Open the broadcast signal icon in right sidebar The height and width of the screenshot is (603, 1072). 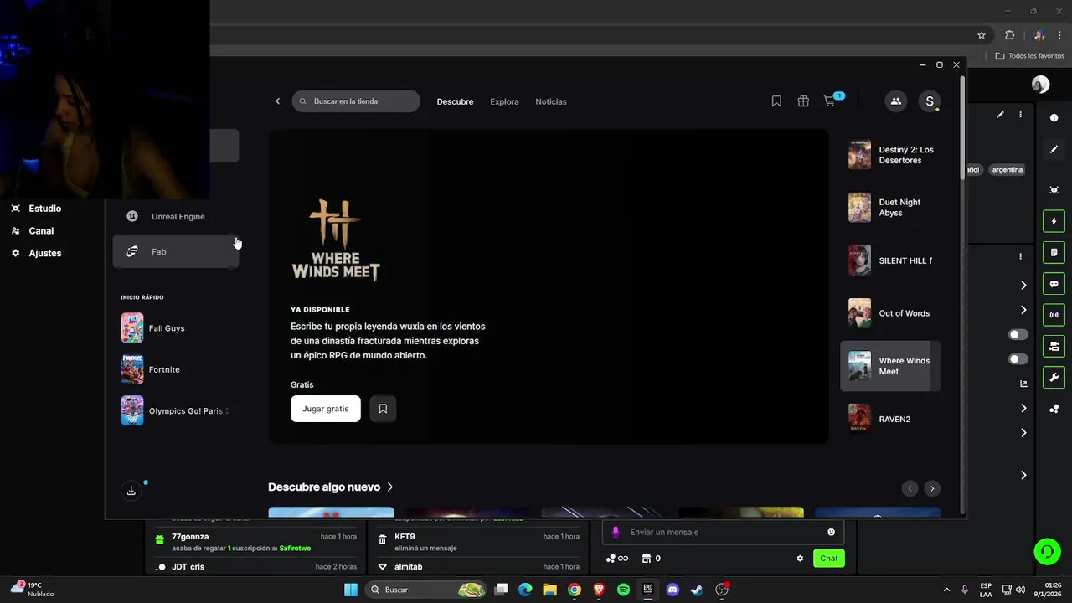(1054, 315)
